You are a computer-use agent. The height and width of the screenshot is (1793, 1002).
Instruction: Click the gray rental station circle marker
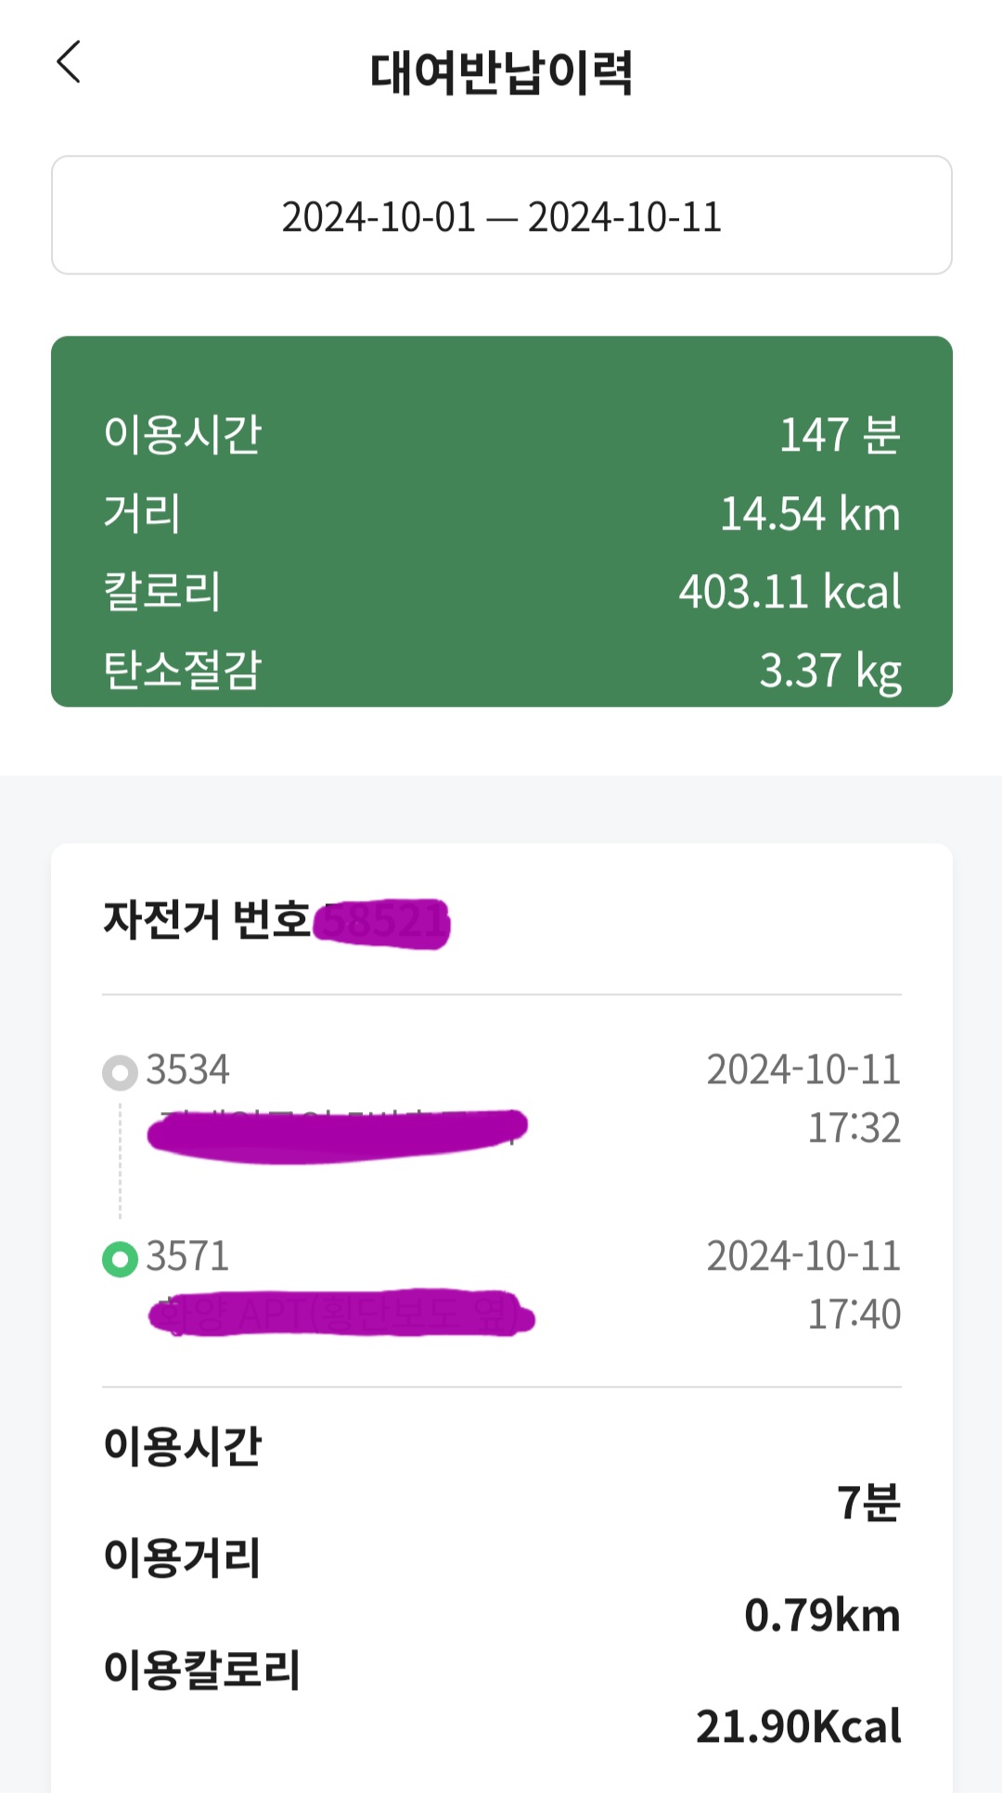120,1072
